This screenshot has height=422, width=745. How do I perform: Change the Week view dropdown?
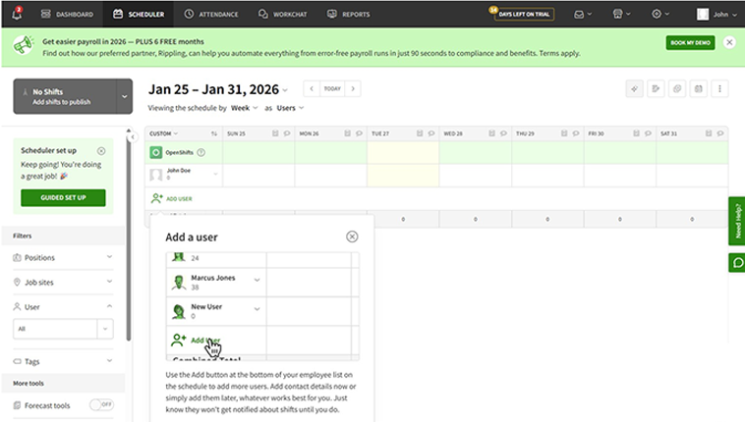[244, 108]
